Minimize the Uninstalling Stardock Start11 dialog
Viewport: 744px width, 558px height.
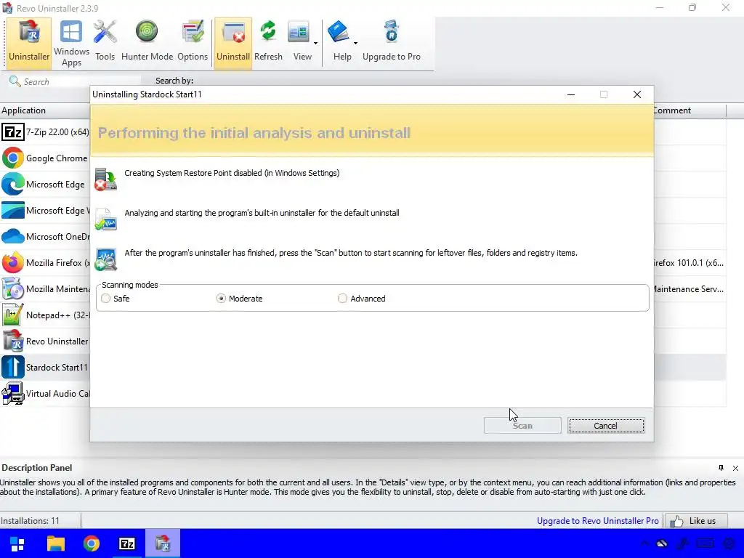coord(571,94)
